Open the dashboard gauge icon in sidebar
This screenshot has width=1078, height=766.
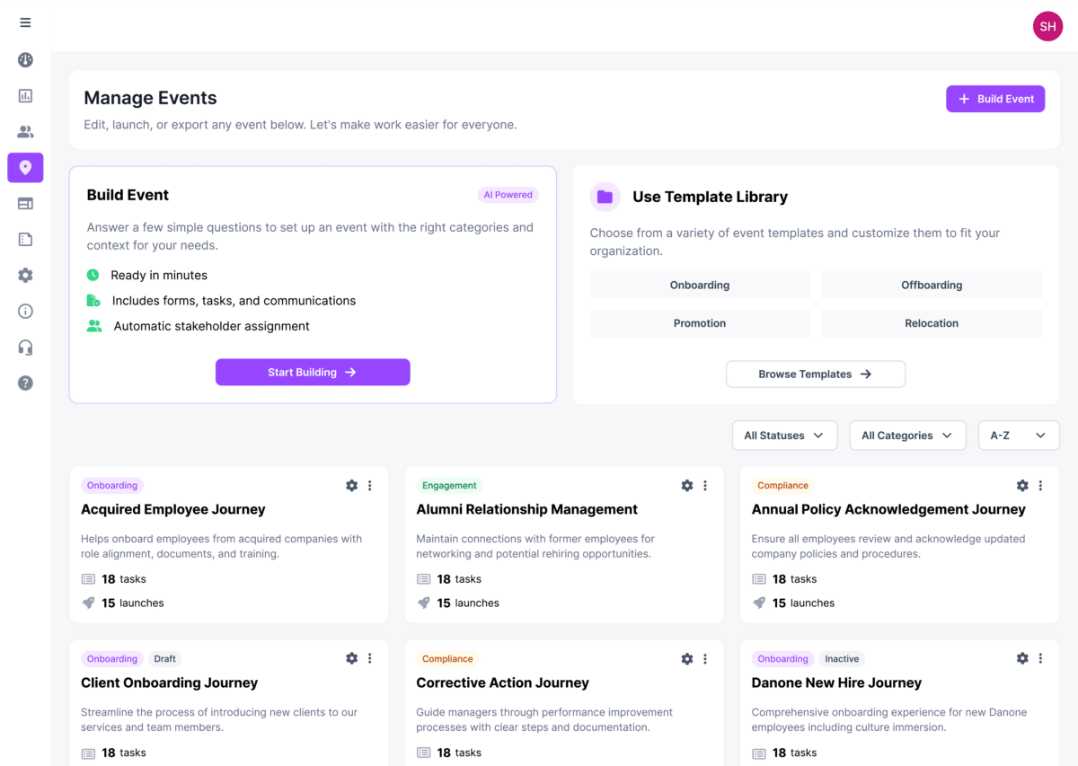(25, 60)
